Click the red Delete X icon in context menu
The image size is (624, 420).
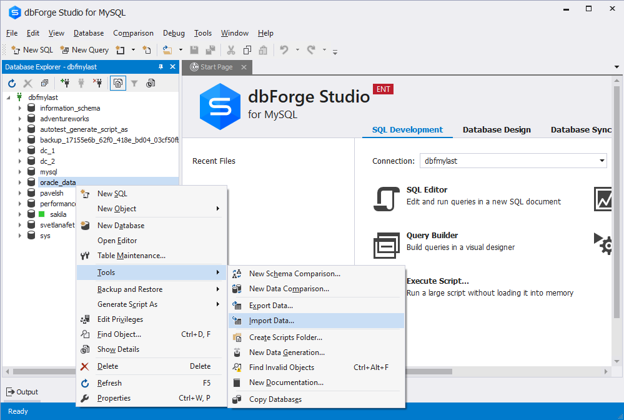tap(85, 367)
